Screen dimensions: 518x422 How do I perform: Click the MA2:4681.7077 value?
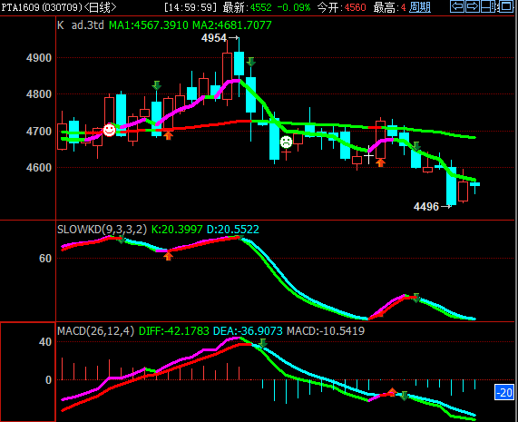click(x=232, y=25)
